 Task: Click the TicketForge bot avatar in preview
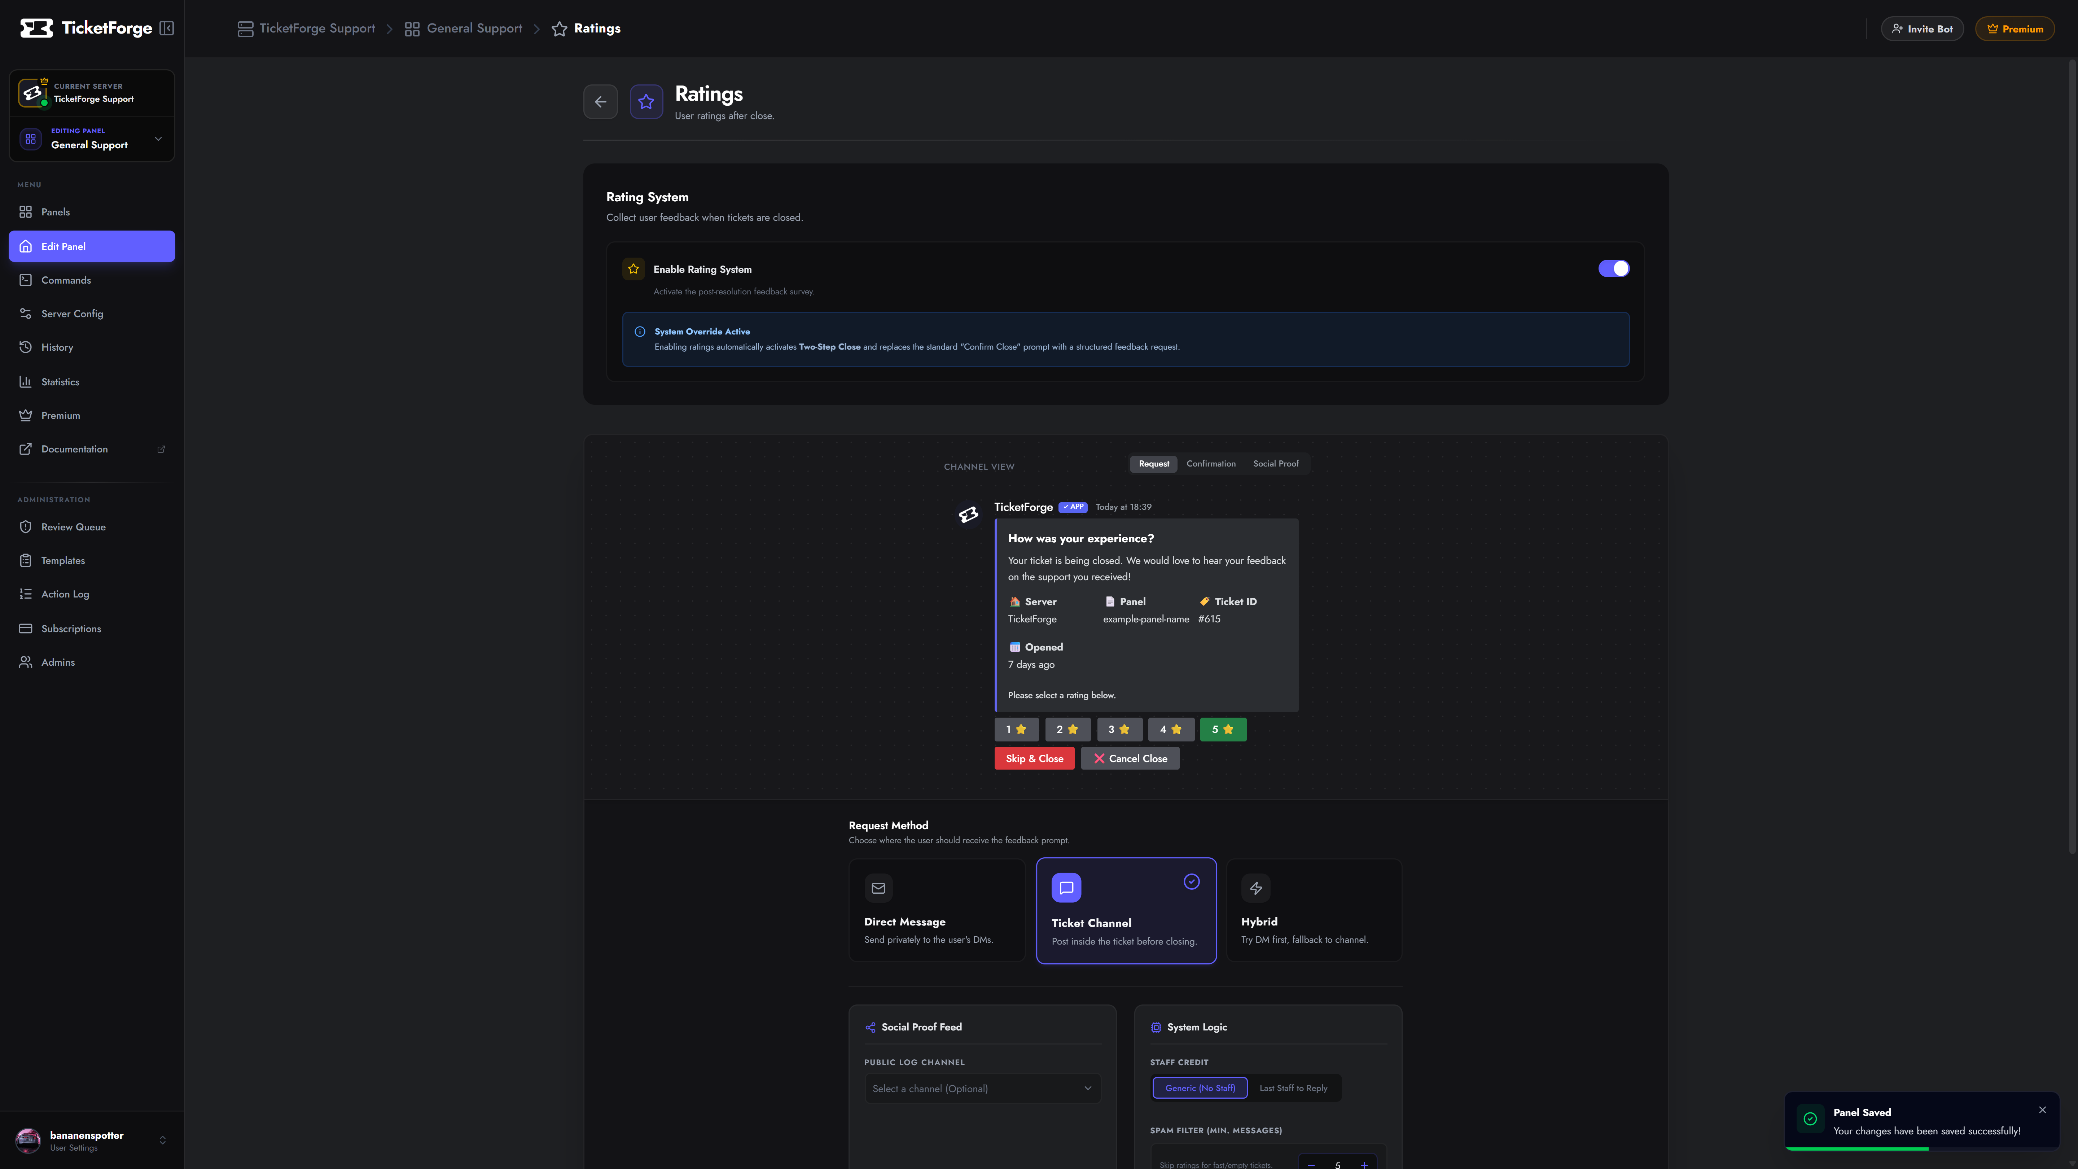point(968,515)
